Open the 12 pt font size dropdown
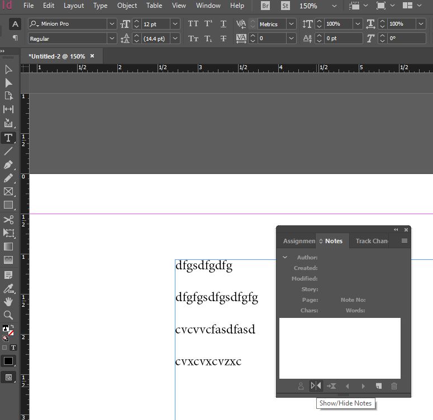 point(175,24)
